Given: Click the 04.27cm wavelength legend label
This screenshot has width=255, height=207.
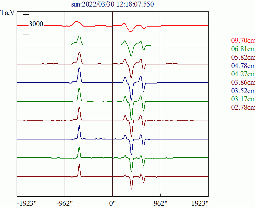Looking at the screenshot, I should click(x=243, y=74).
